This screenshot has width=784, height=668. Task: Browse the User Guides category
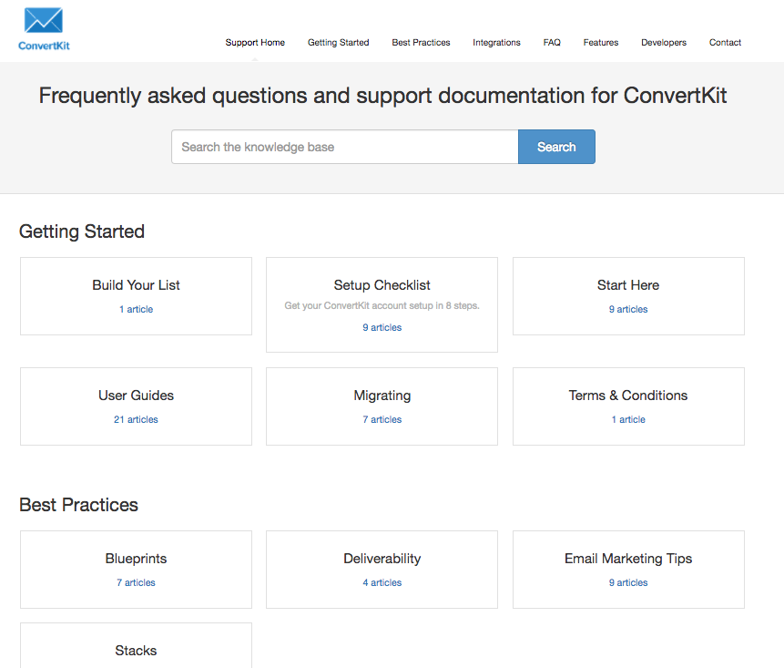(x=136, y=406)
